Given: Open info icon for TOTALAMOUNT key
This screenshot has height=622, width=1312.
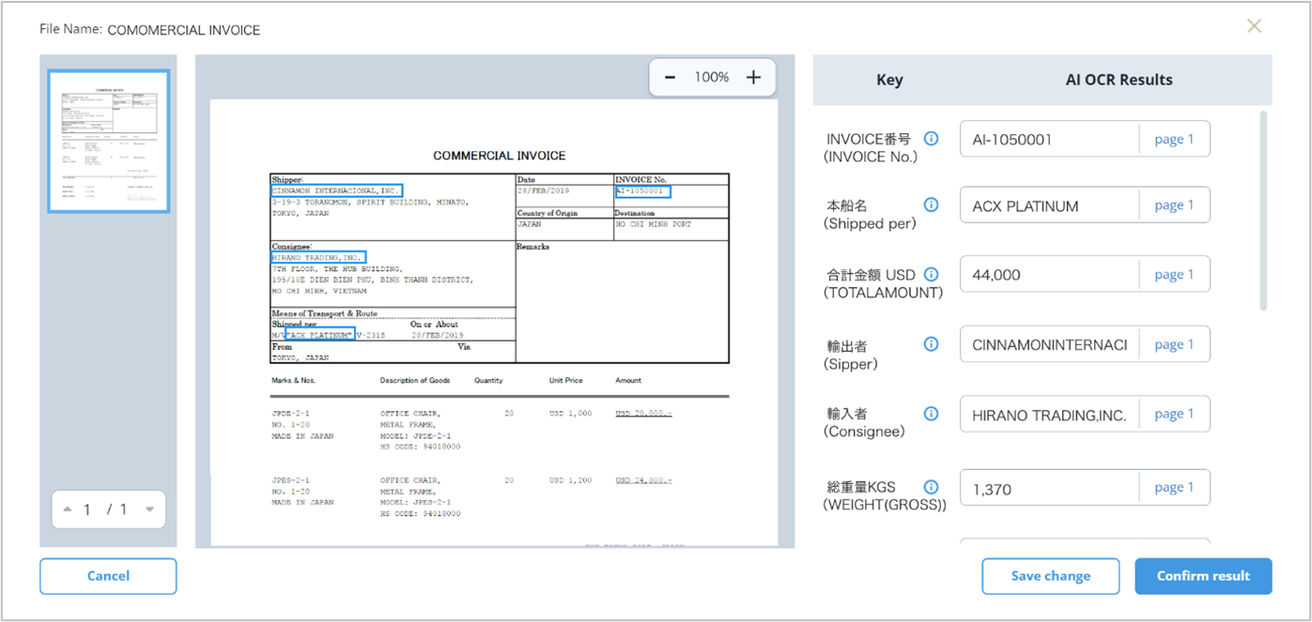Looking at the screenshot, I should point(931,274).
